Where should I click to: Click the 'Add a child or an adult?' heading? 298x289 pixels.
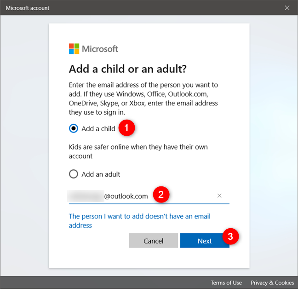click(x=128, y=69)
